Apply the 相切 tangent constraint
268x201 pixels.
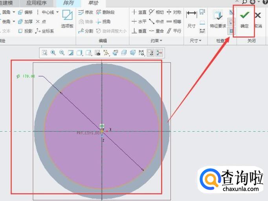[x=156, y=12]
